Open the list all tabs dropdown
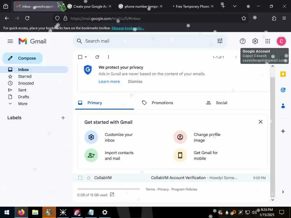 (234, 6)
